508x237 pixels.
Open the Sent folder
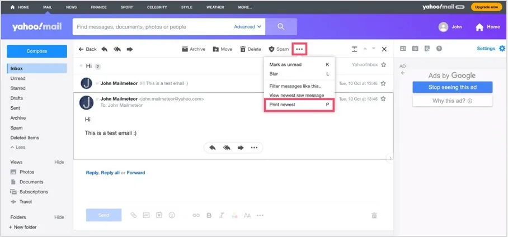coord(15,108)
